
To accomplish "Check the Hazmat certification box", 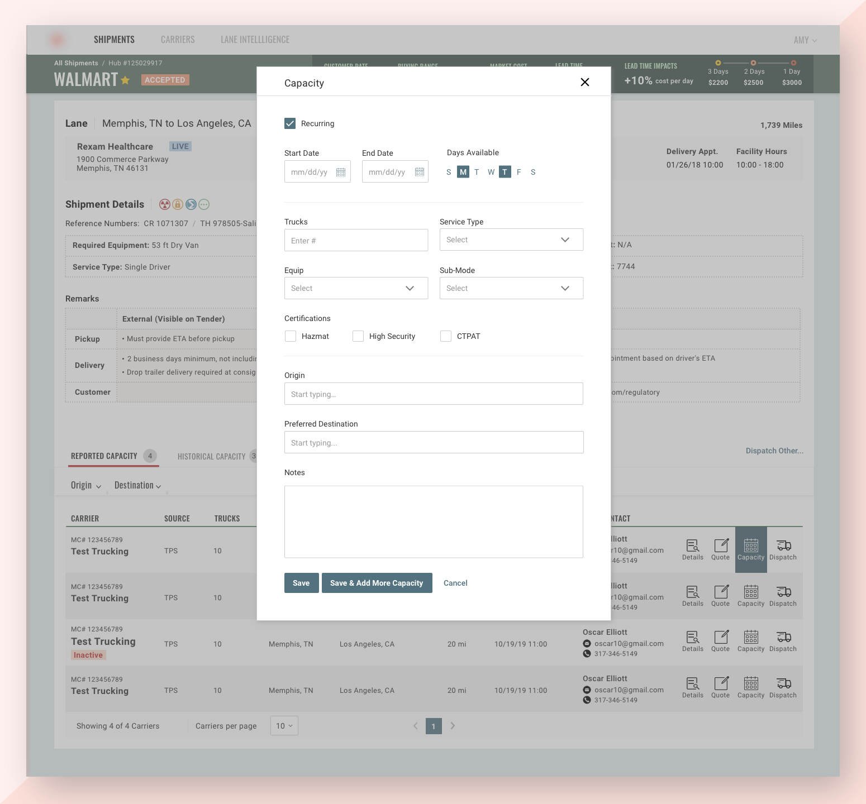I will pos(291,336).
